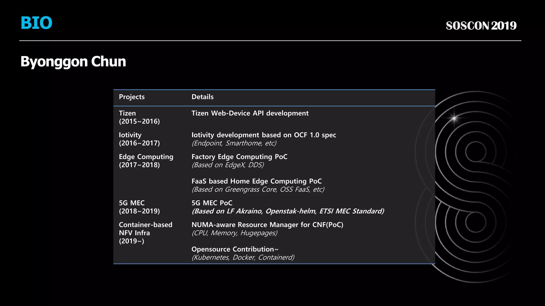Screen dimensions: 545x306
Task: Click the BIO slide heading
Action: tap(36, 23)
